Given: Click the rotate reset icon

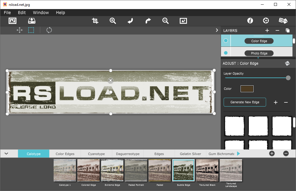Looking at the screenshot, I should pos(49,30).
